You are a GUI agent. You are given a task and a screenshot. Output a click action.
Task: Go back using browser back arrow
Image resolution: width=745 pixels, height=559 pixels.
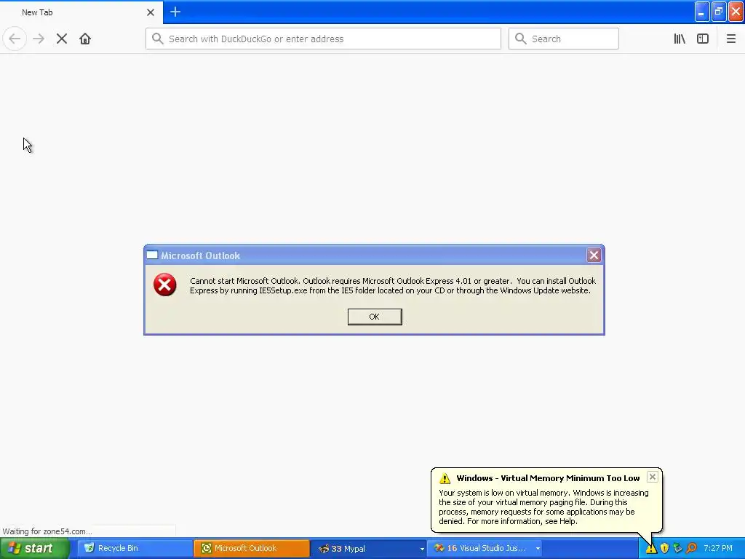pos(15,39)
